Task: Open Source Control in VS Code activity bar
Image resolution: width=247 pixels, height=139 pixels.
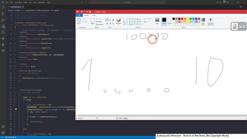Action: coord(3,14)
